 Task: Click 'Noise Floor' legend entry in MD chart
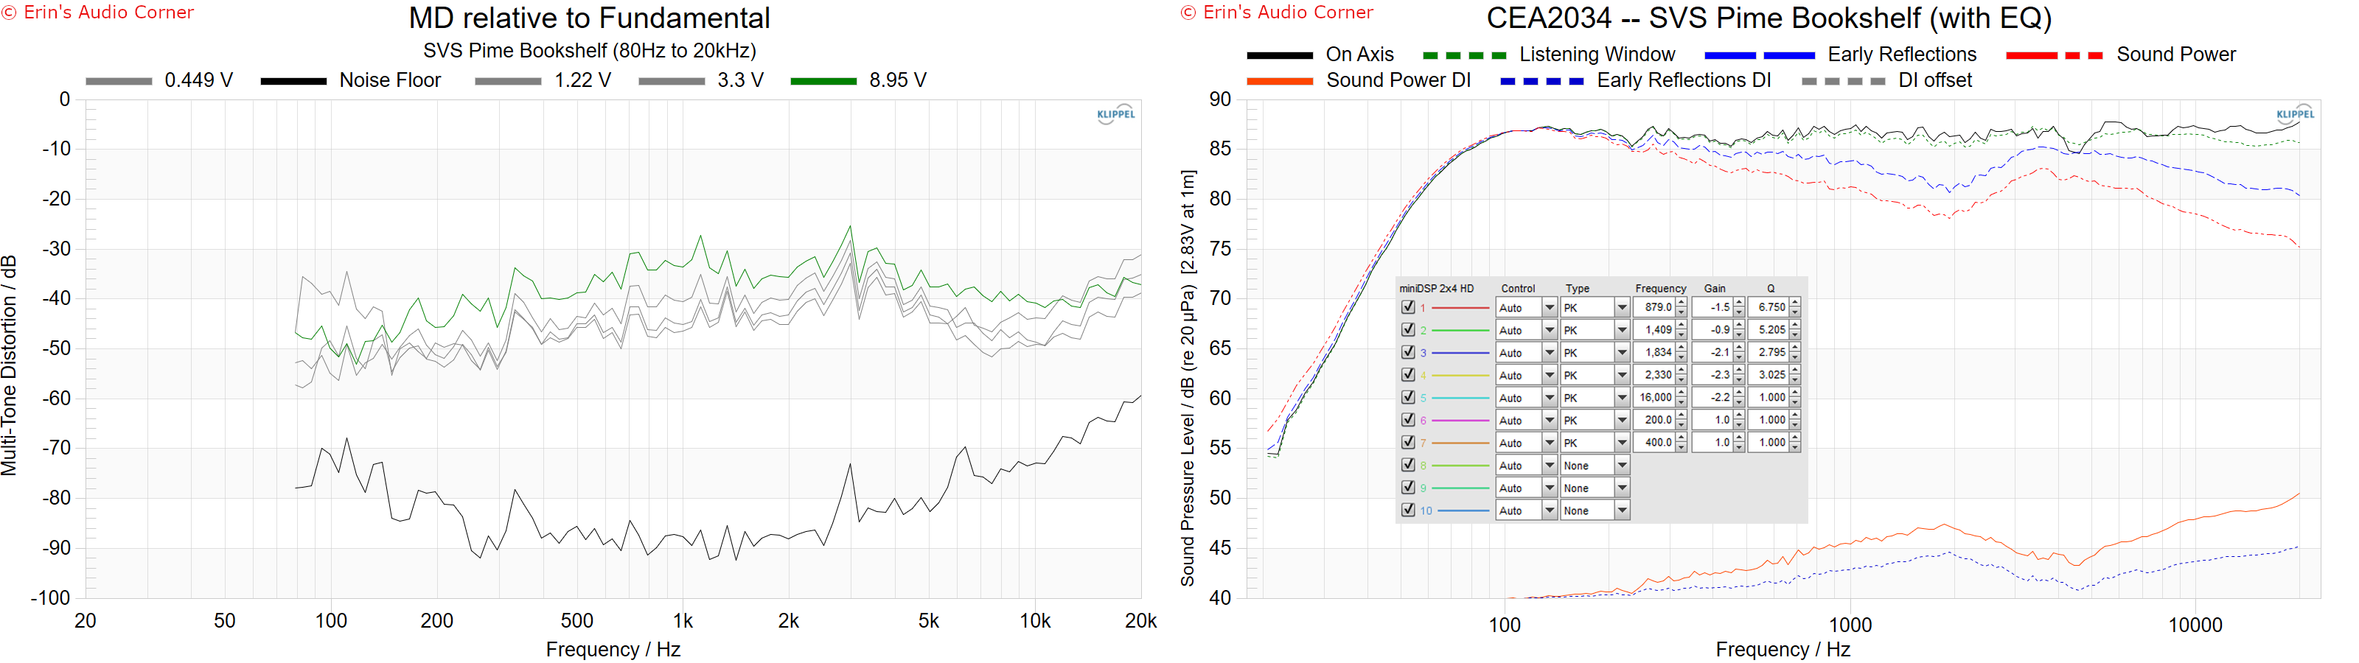(x=351, y=80)
